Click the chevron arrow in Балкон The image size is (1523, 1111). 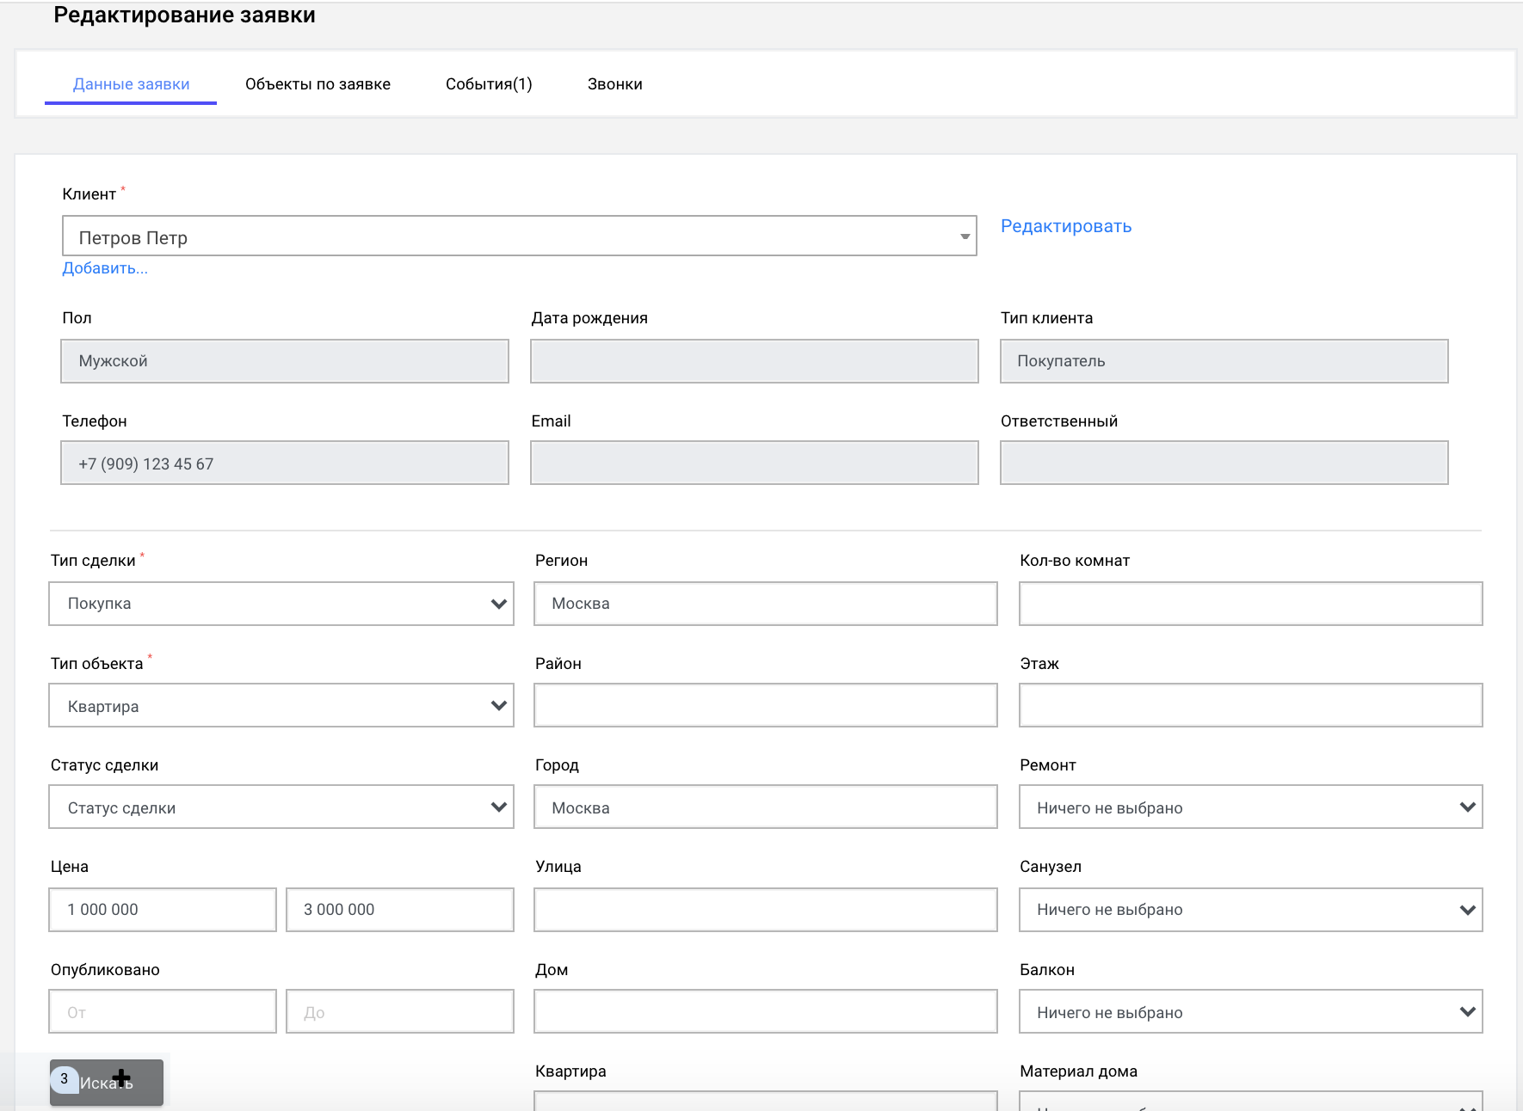pyautogui.click(x=1468, y=1011)
